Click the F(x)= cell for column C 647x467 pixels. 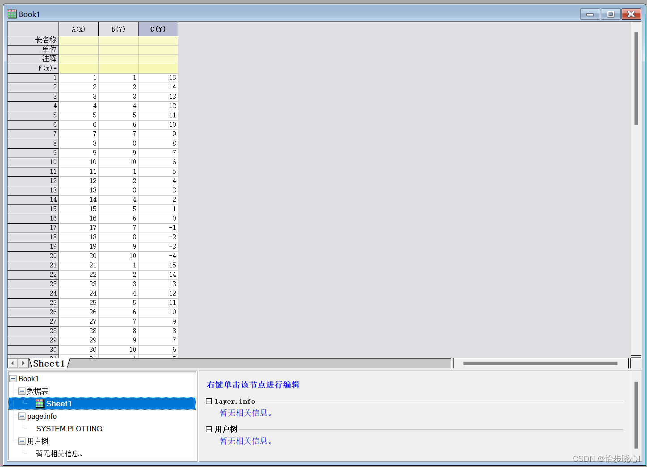point(158,68)
